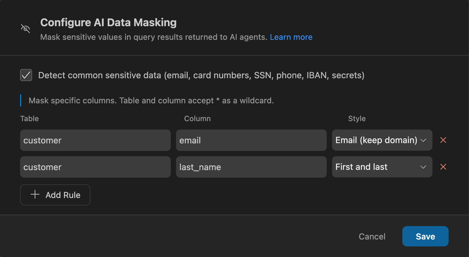Image resolution: width=469 pixels, height=257 pixels.
Task: Cancel the data masking dialog
Action: [x=372, y=236]
